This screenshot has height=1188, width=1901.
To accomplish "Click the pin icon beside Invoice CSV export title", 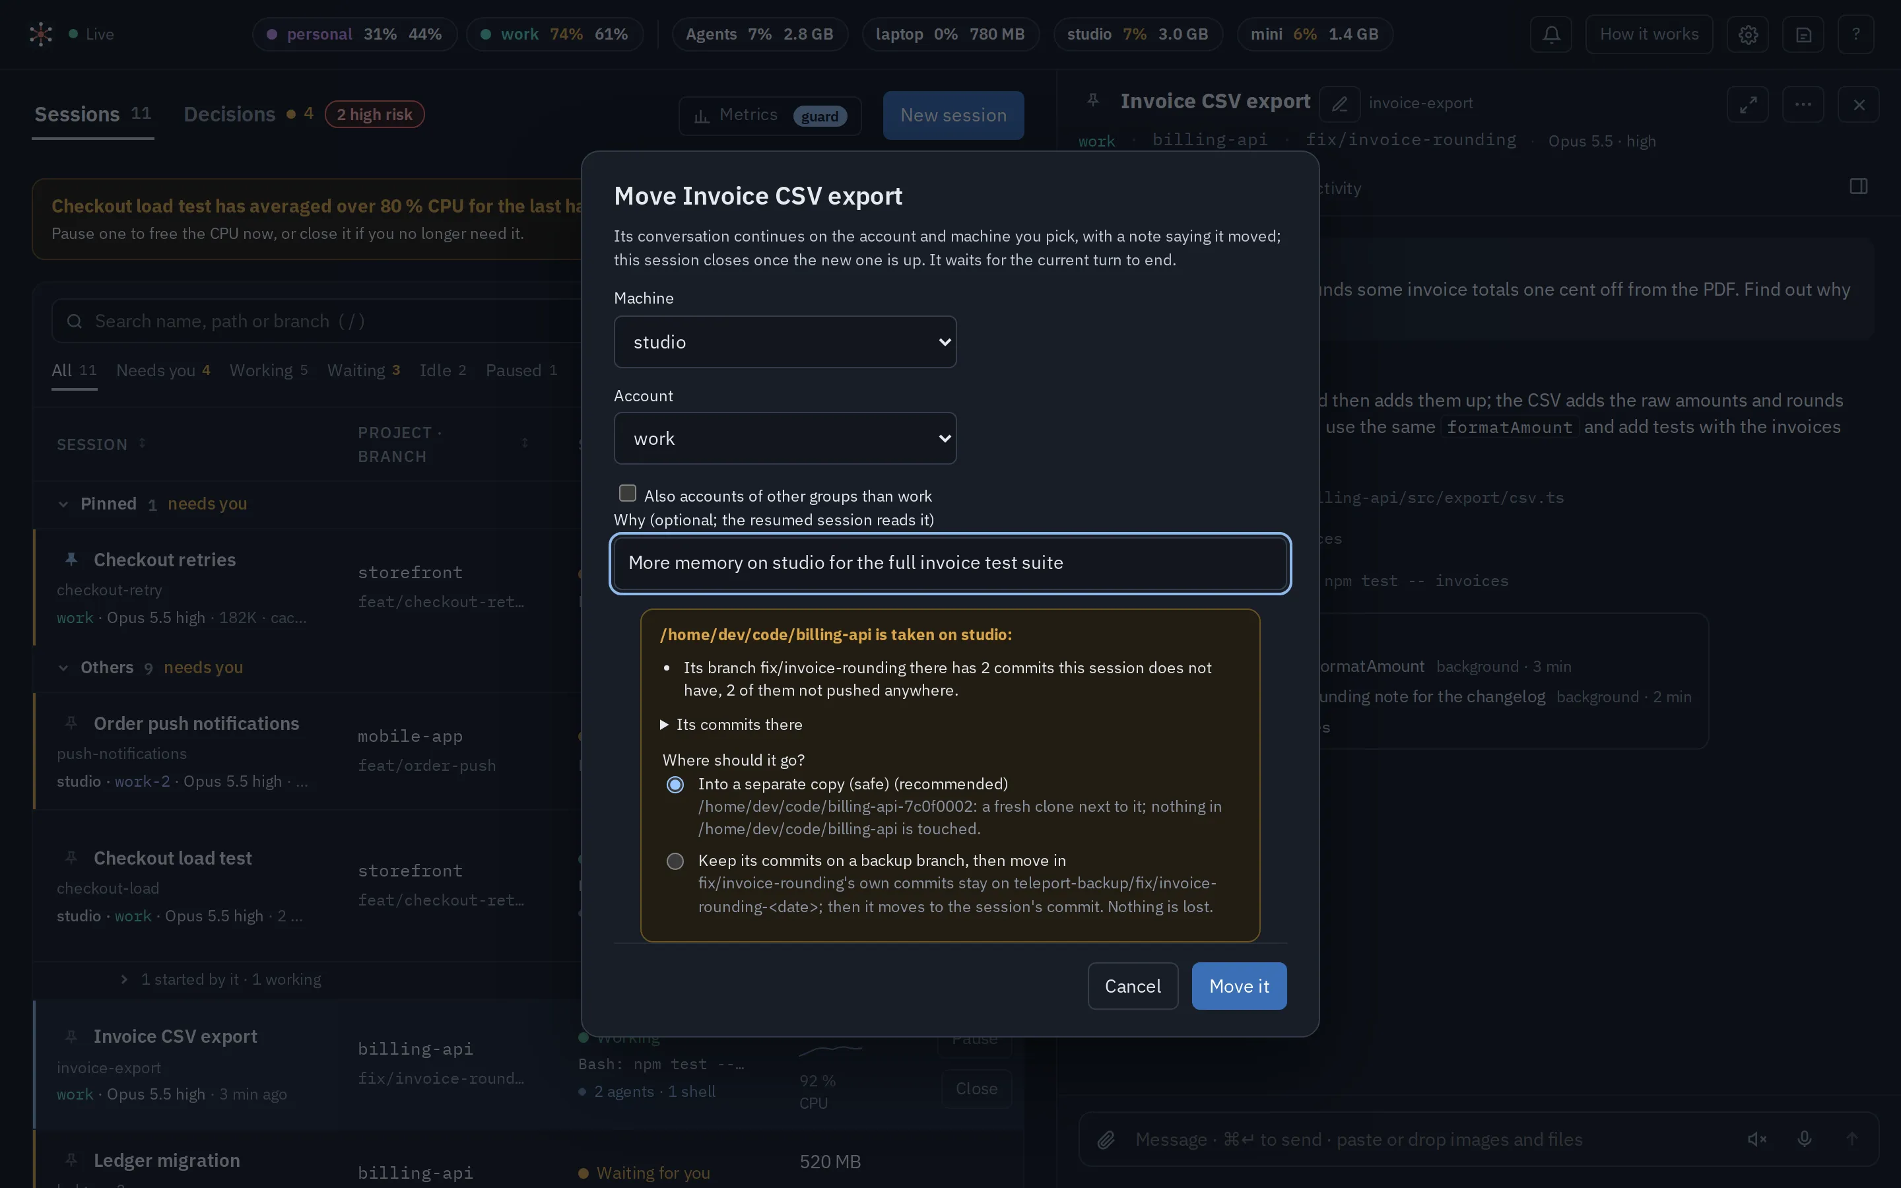I will [1092, 100].
